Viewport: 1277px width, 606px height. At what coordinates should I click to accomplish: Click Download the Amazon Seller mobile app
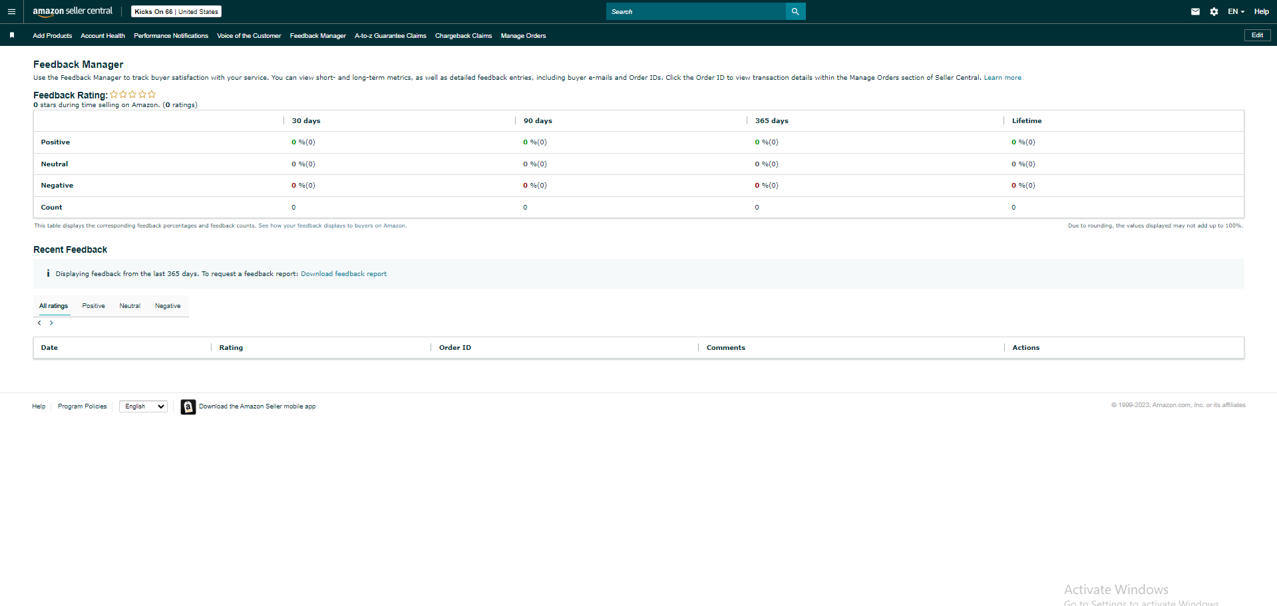[257, 406]
